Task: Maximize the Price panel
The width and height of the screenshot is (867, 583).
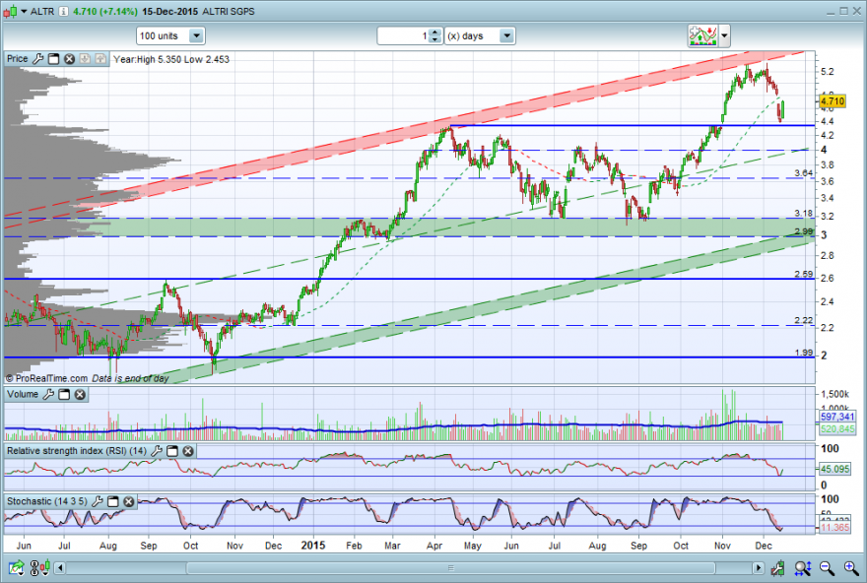Action: 53,59
